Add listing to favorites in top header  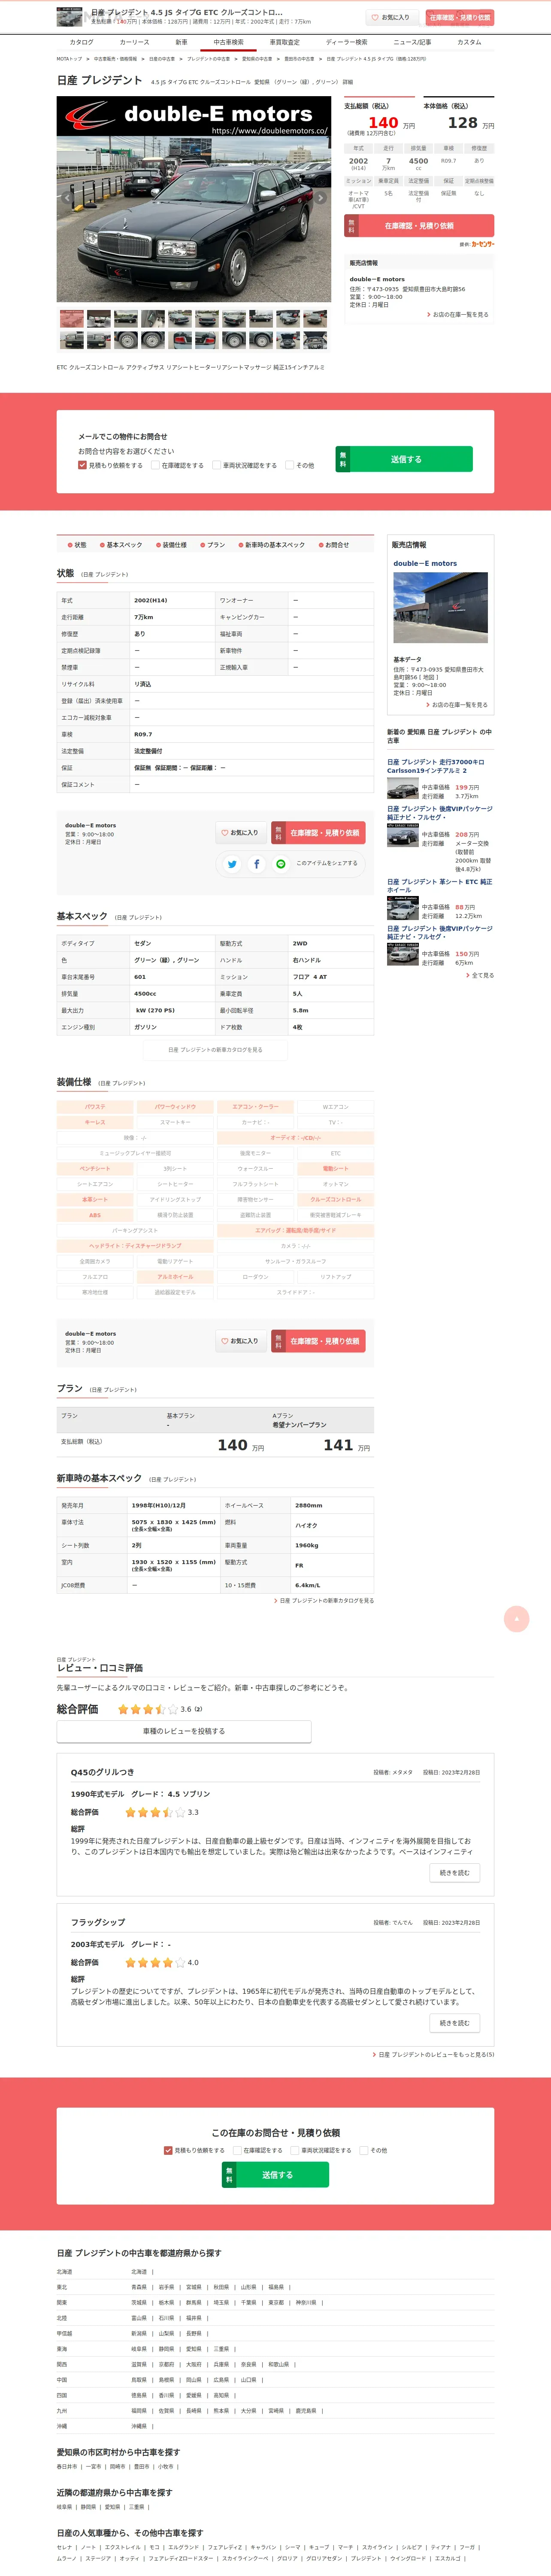tap(391, 17)
